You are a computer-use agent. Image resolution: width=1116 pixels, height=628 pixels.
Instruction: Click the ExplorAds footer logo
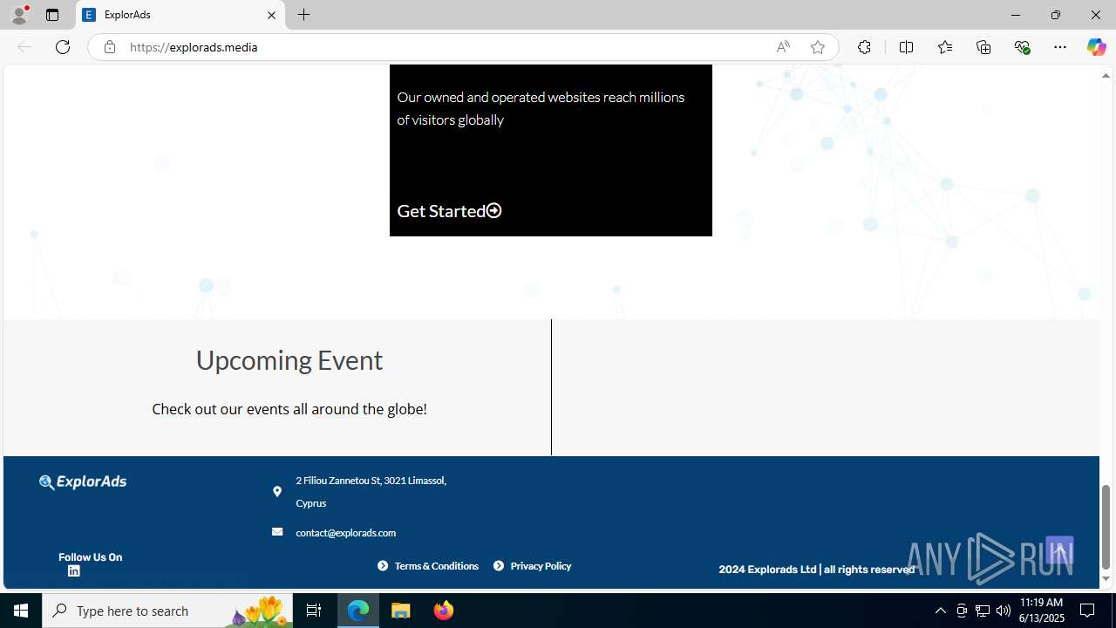pos(83,481)
